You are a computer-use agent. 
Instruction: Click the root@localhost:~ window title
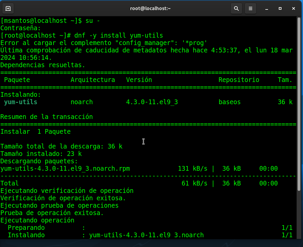[x=150, y=8]
